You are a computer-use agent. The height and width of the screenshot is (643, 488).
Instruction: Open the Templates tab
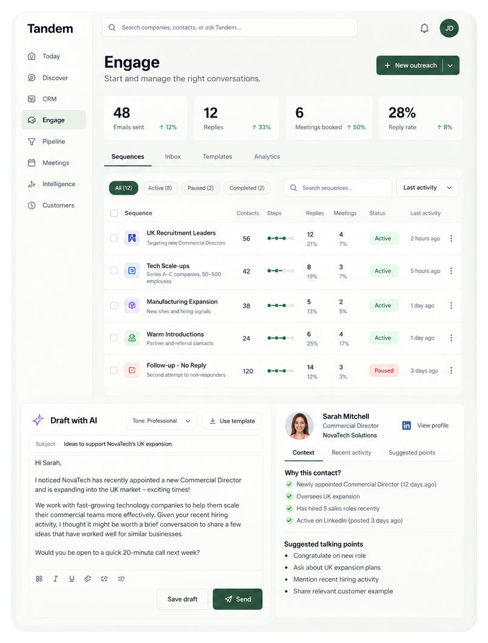[x=217, y=157]
